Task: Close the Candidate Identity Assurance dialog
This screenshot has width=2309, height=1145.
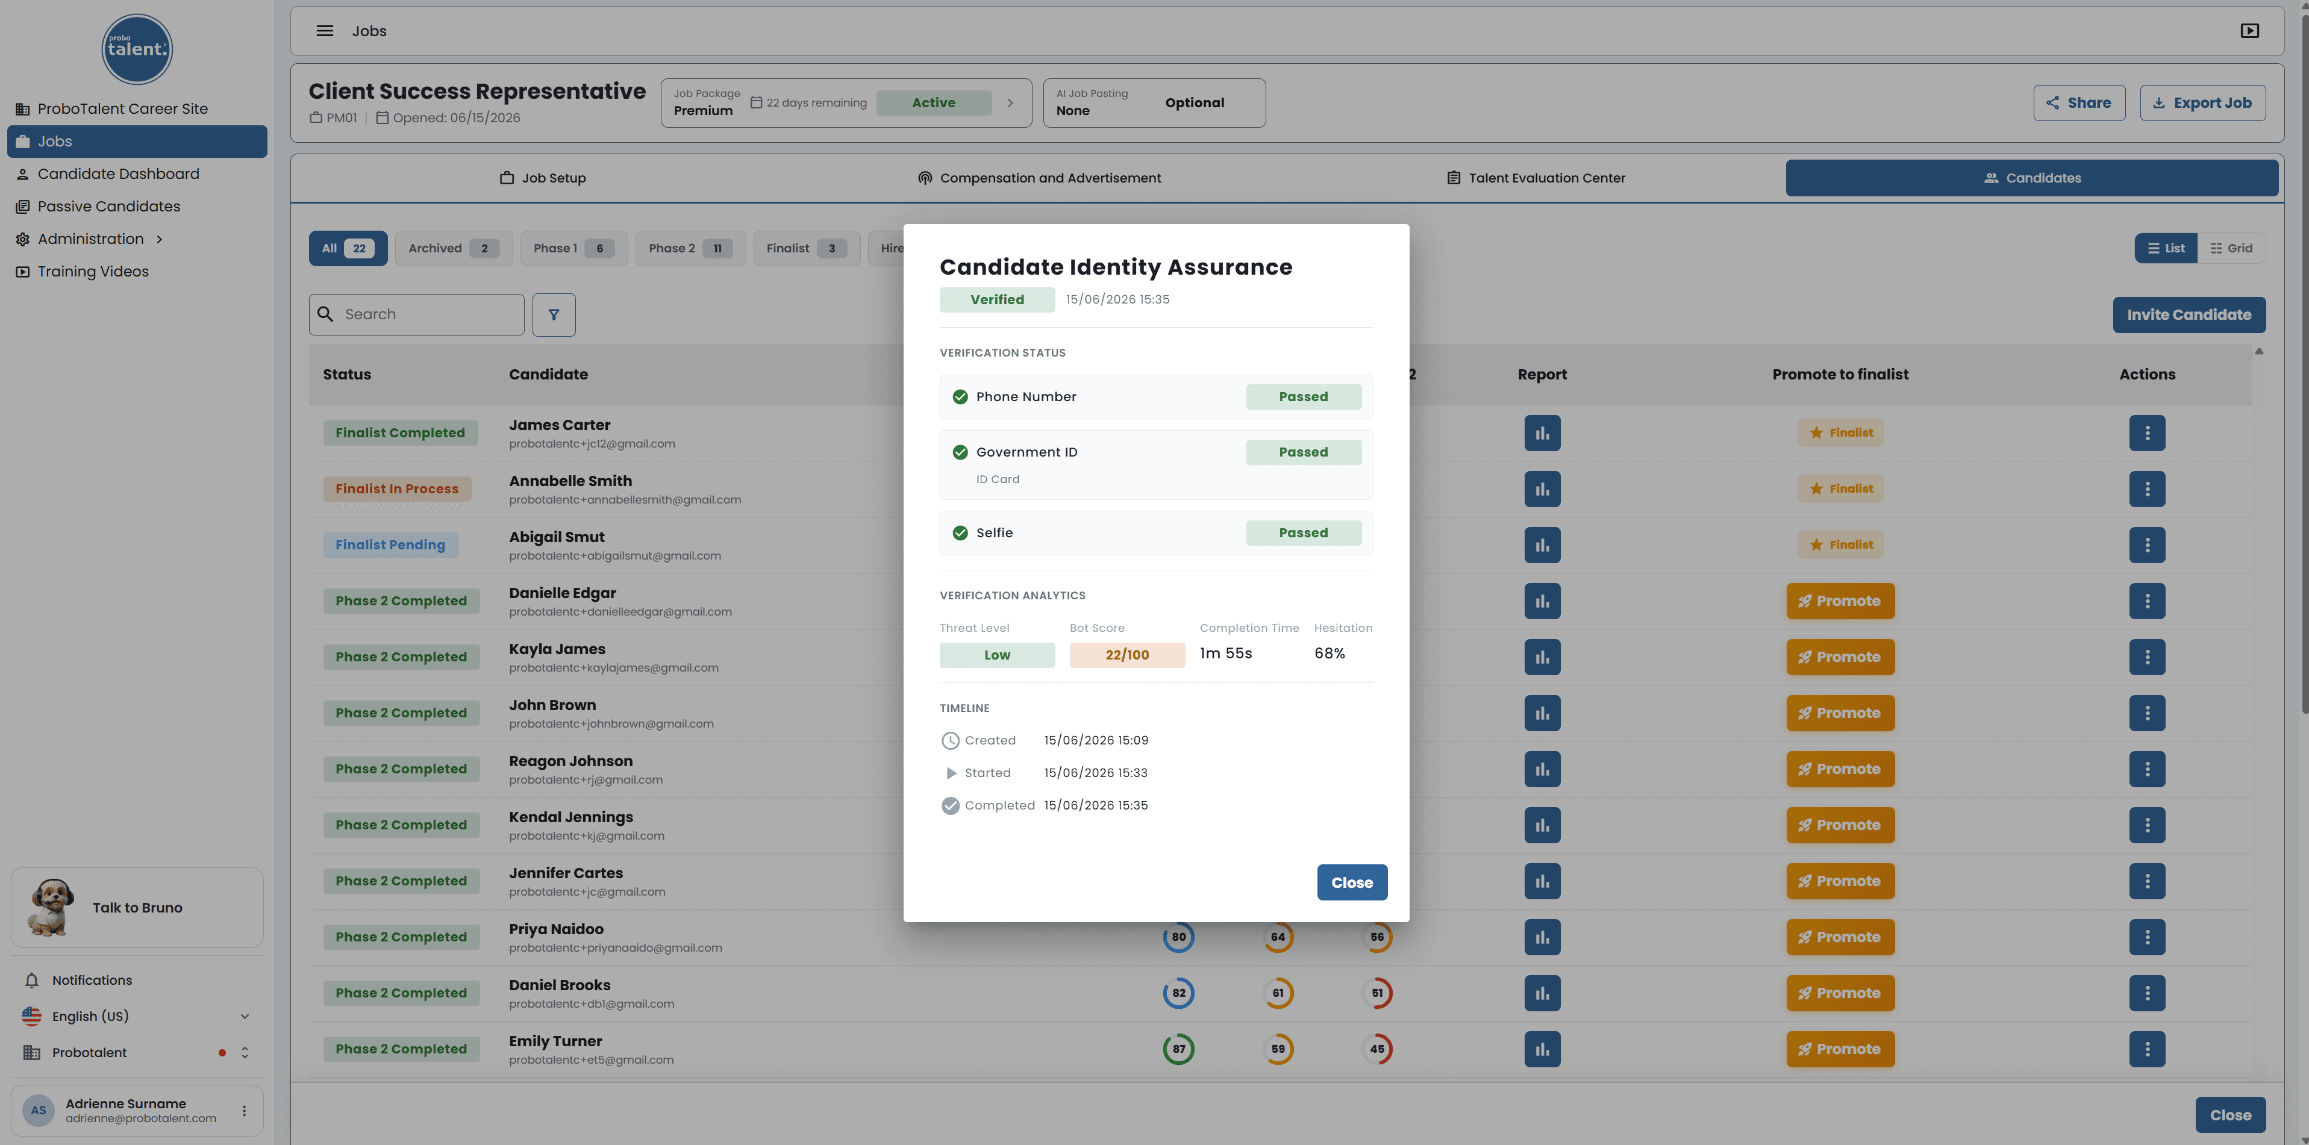Action: pos(1352,882)
